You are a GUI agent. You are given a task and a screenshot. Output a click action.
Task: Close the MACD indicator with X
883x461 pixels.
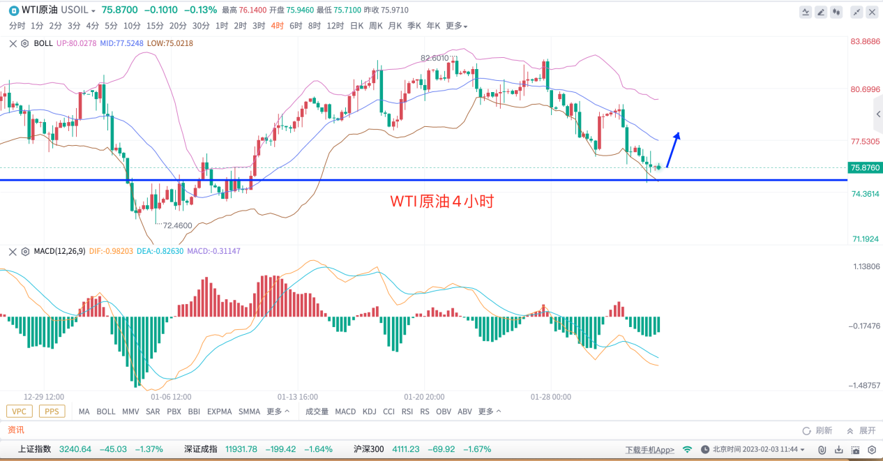[13, 251]
